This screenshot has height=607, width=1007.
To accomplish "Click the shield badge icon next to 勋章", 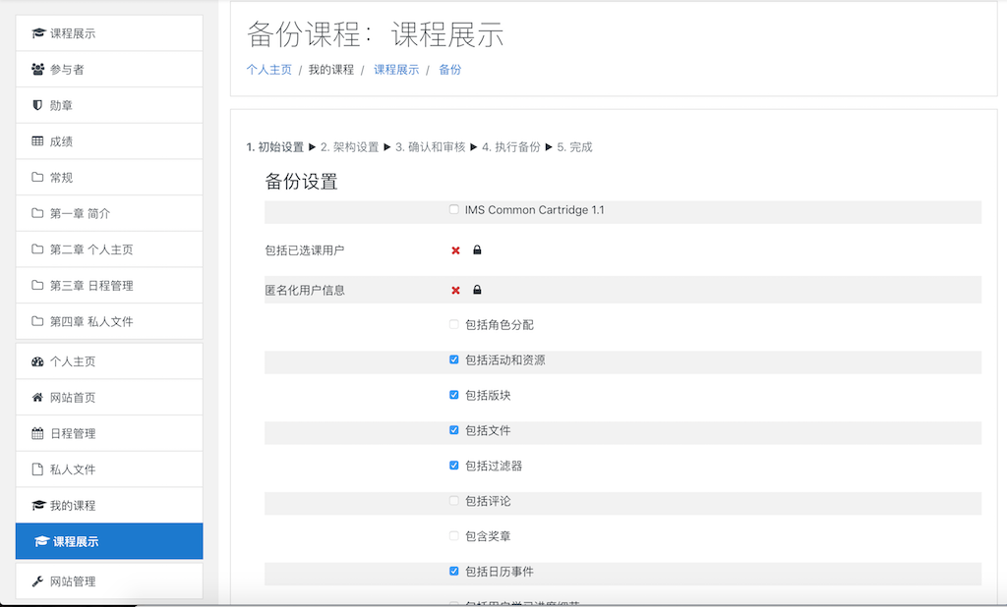I will click(x=38, y=105).
